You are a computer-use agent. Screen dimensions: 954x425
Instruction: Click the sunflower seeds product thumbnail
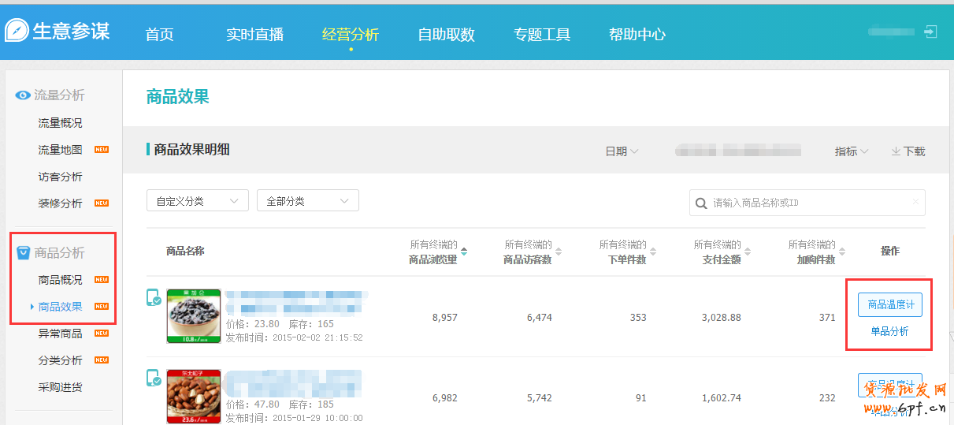pos(194,316)
